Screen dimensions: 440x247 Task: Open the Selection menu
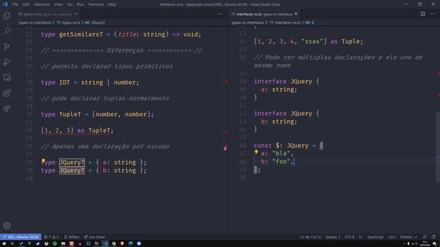point(42,5)
